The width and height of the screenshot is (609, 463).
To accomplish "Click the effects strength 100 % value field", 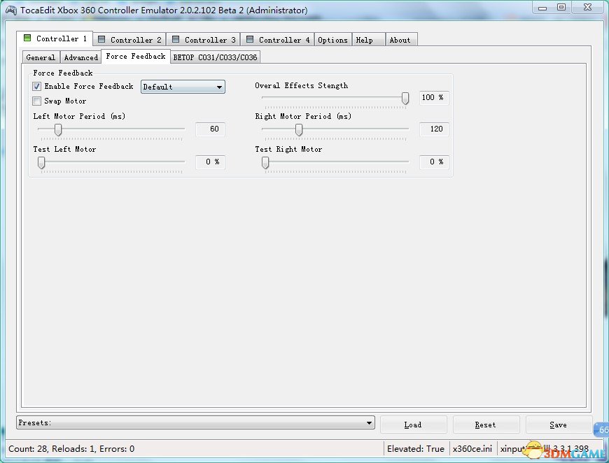I will [434, 97].
